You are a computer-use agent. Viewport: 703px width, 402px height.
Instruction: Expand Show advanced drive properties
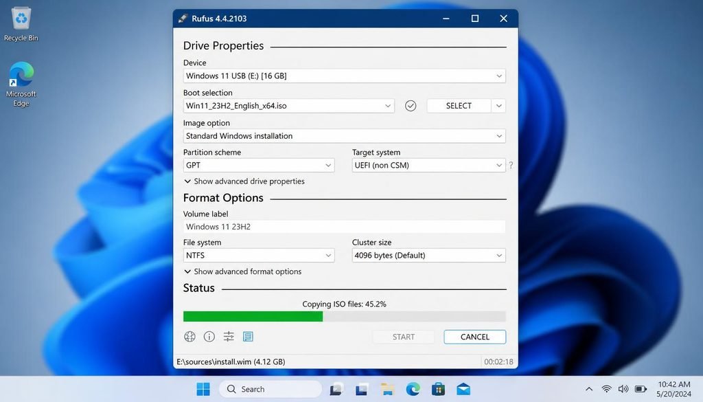244,181
